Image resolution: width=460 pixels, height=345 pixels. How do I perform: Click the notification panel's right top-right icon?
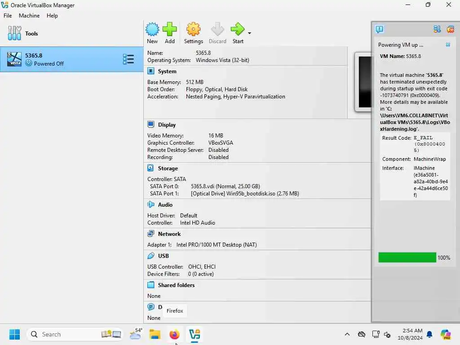pos(450,29)
